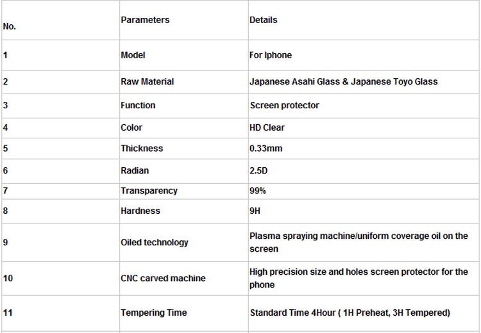
Task: Select the 'For Iphone' details cell
Action: point(271,55)
